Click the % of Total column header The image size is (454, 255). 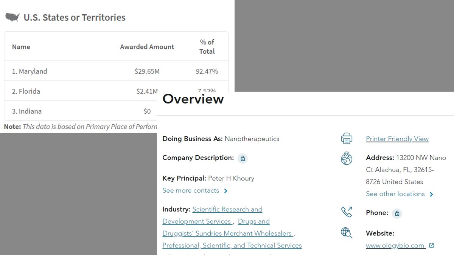point(207,47)
